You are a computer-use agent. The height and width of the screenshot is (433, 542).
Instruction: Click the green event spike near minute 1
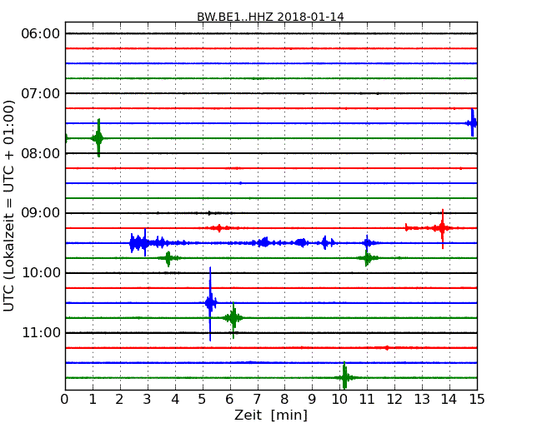coord(98,138)
